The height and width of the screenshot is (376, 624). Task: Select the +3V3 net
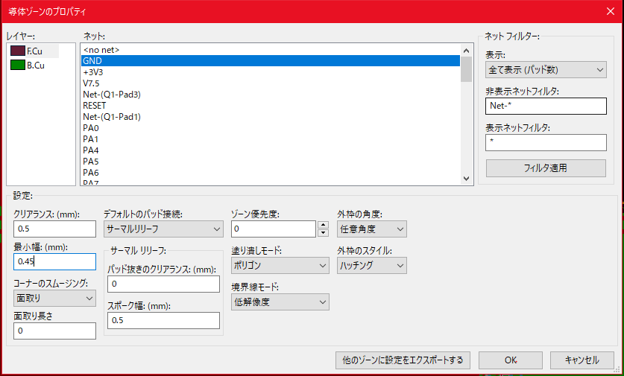(271, 72)
